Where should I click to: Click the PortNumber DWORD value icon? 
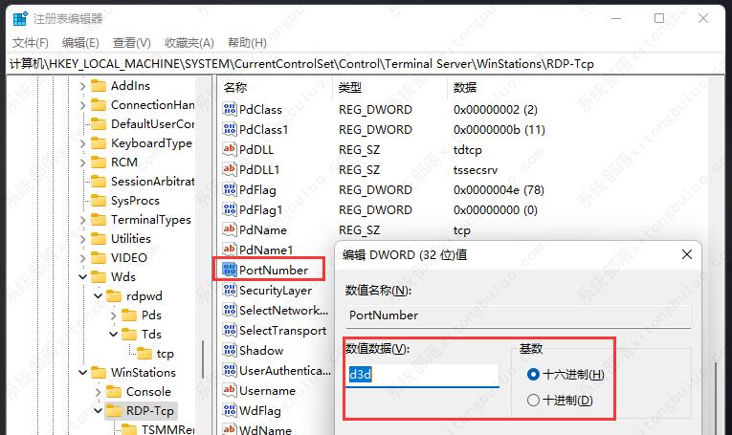(229, 270)
